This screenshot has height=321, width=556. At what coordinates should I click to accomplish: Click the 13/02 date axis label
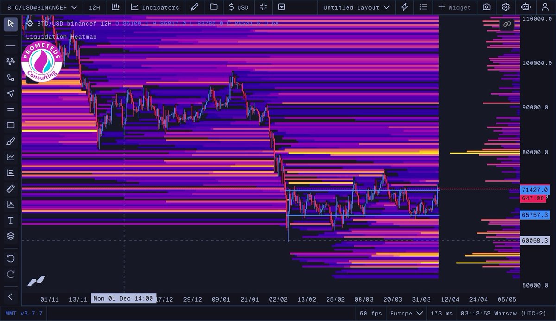pyautogui.click(x=307, y=299)
